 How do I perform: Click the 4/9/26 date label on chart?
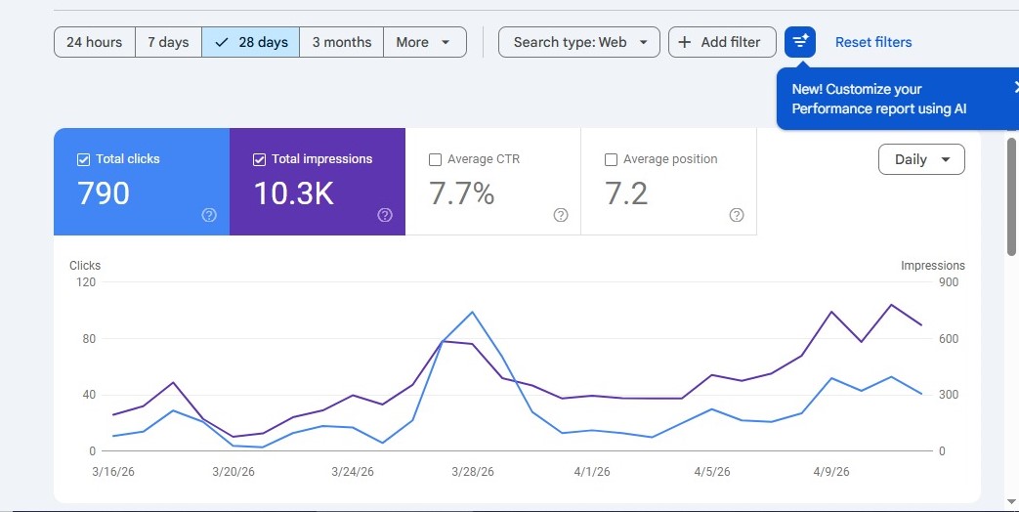(x=831, y=472)
